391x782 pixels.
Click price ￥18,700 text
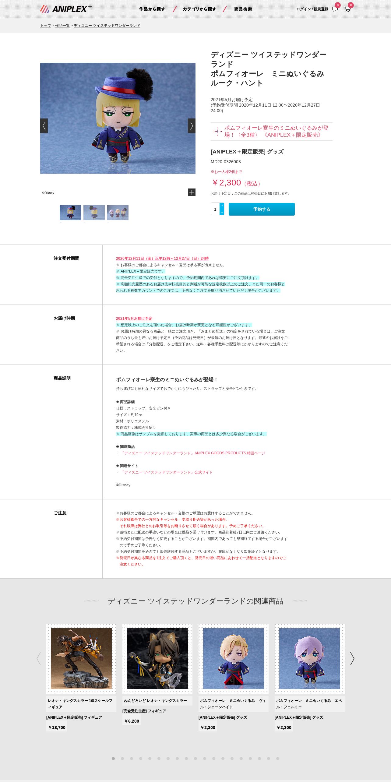[57, 727]
